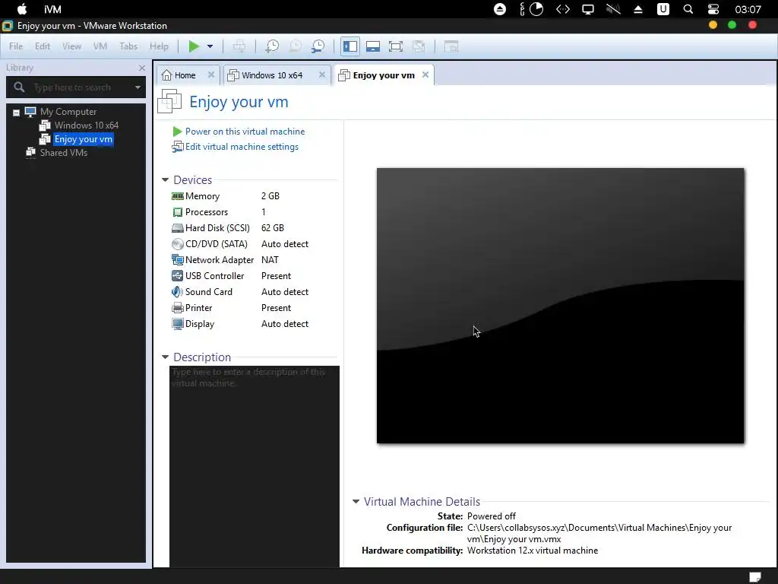Open the Help menu
Viewport: 778px width, 584px height.
coord(160,46)
